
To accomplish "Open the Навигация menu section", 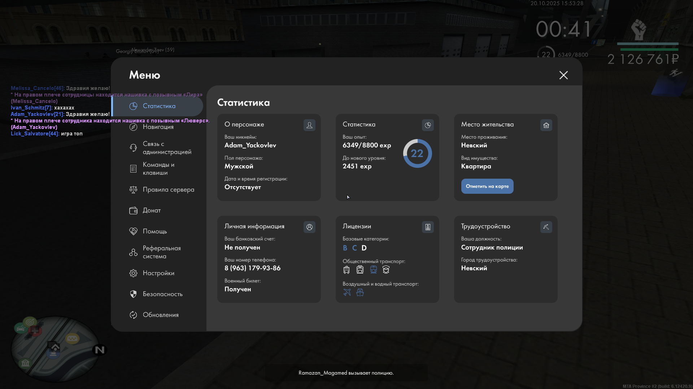I will pyautogui.click(x=158, y=127).
